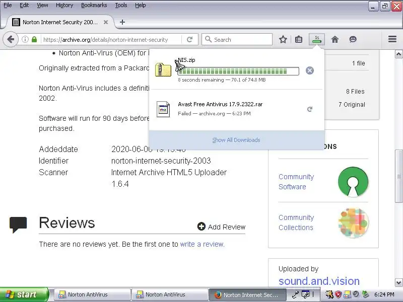Open the Help menu
The width and height of the screenshot is (403, 302).
[x=141, y=5]
